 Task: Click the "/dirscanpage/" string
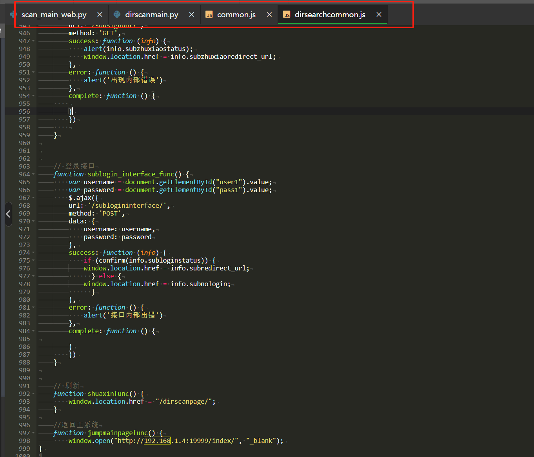[183, 401]
